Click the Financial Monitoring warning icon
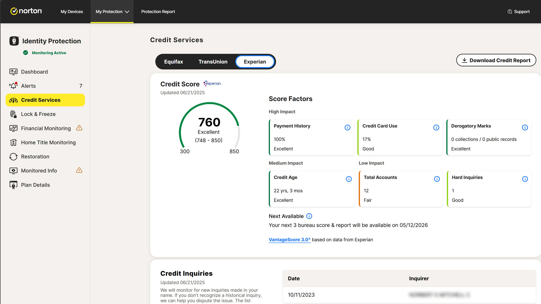The width and height of the screenshot is (541, 304). pyautogui.click(x=79, y=128)
